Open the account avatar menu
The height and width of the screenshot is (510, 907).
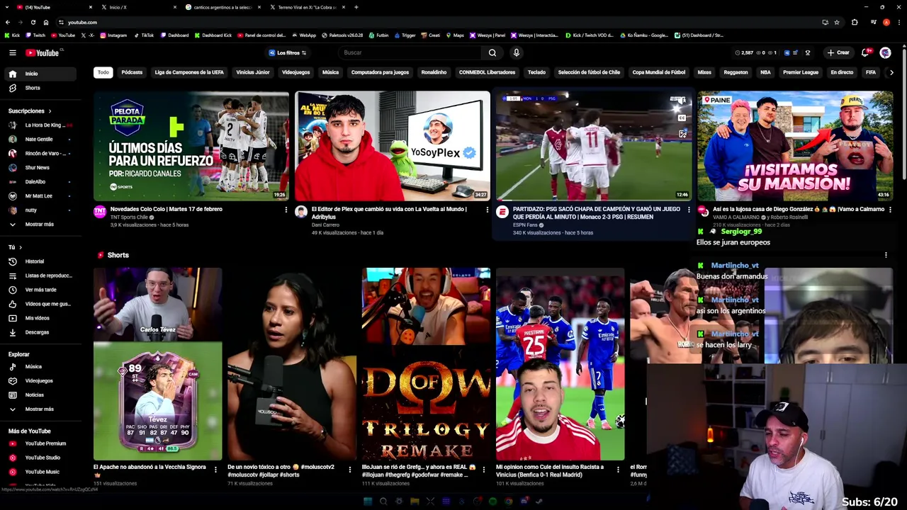click(x=885, y=52)
